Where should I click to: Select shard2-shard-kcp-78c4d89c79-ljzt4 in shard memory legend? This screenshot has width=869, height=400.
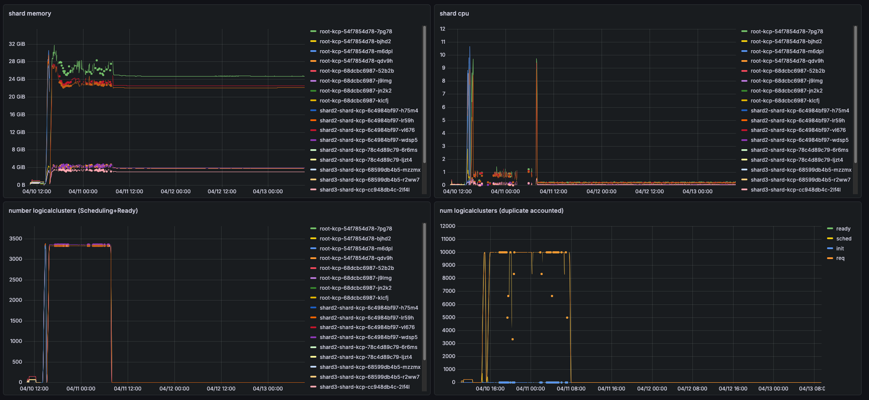click(x=366, y=160)
